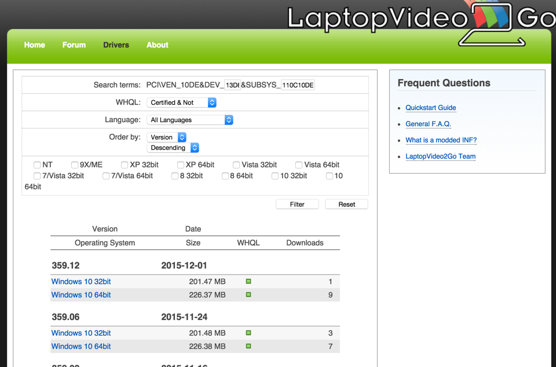Click the Date column header
The height and width of the screenshot is (367, 556).
click(193, 229)
